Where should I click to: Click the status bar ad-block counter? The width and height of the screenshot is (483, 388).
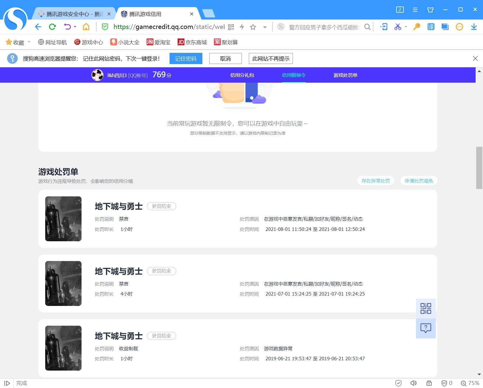(x=447, y=383)
